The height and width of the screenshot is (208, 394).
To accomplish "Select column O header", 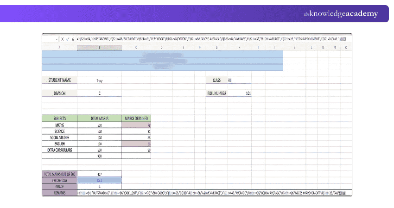I will tap(346, 47).
